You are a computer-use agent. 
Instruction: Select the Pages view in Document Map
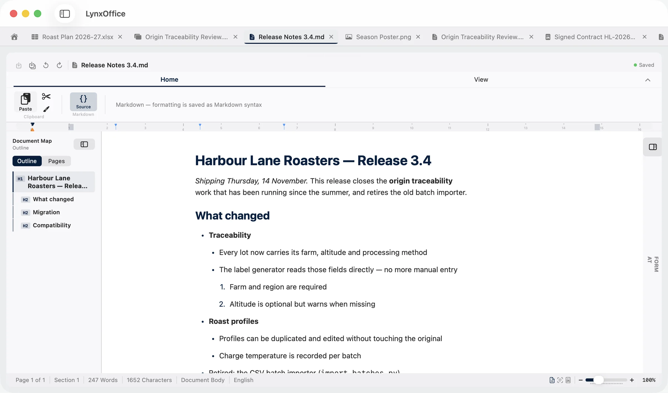(x=56, y=161)
